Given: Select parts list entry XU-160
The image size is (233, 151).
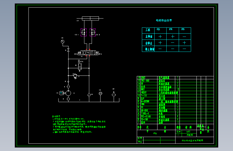Looking at the screenshot, I should [x=144, y=119].
